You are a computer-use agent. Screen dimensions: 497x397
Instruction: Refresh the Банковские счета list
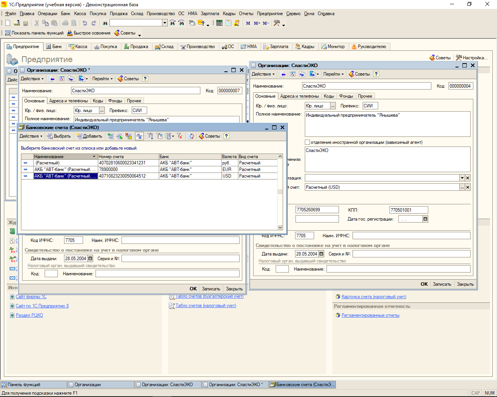coord(191,136)
